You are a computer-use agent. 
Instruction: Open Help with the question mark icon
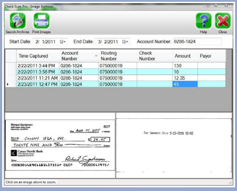tap(203, 21)
